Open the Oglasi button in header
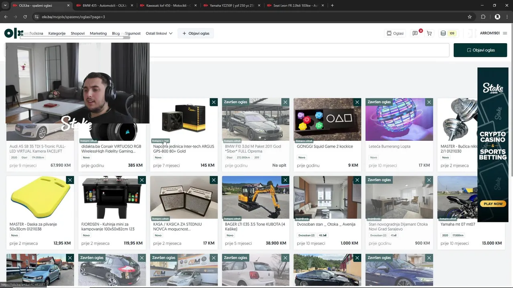The height and width of the screenshot is (288, 513). pos(395,33)
